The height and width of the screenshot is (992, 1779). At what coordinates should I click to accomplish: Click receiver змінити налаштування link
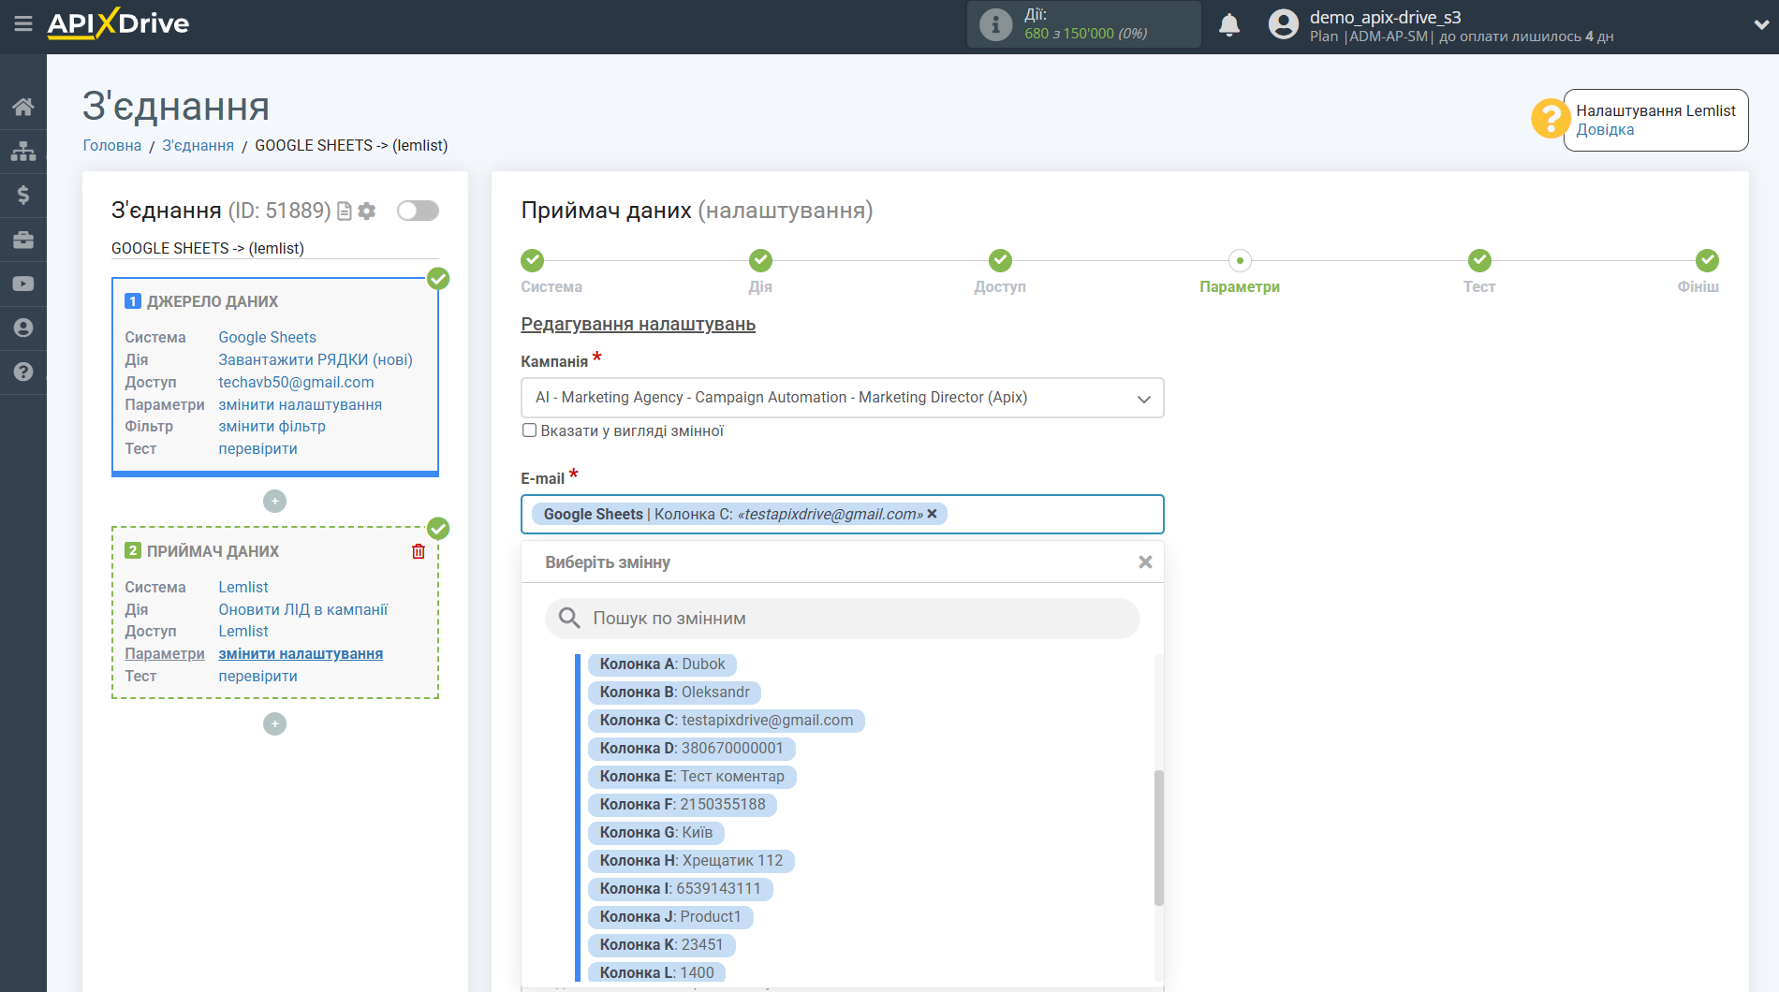(301, 653)
